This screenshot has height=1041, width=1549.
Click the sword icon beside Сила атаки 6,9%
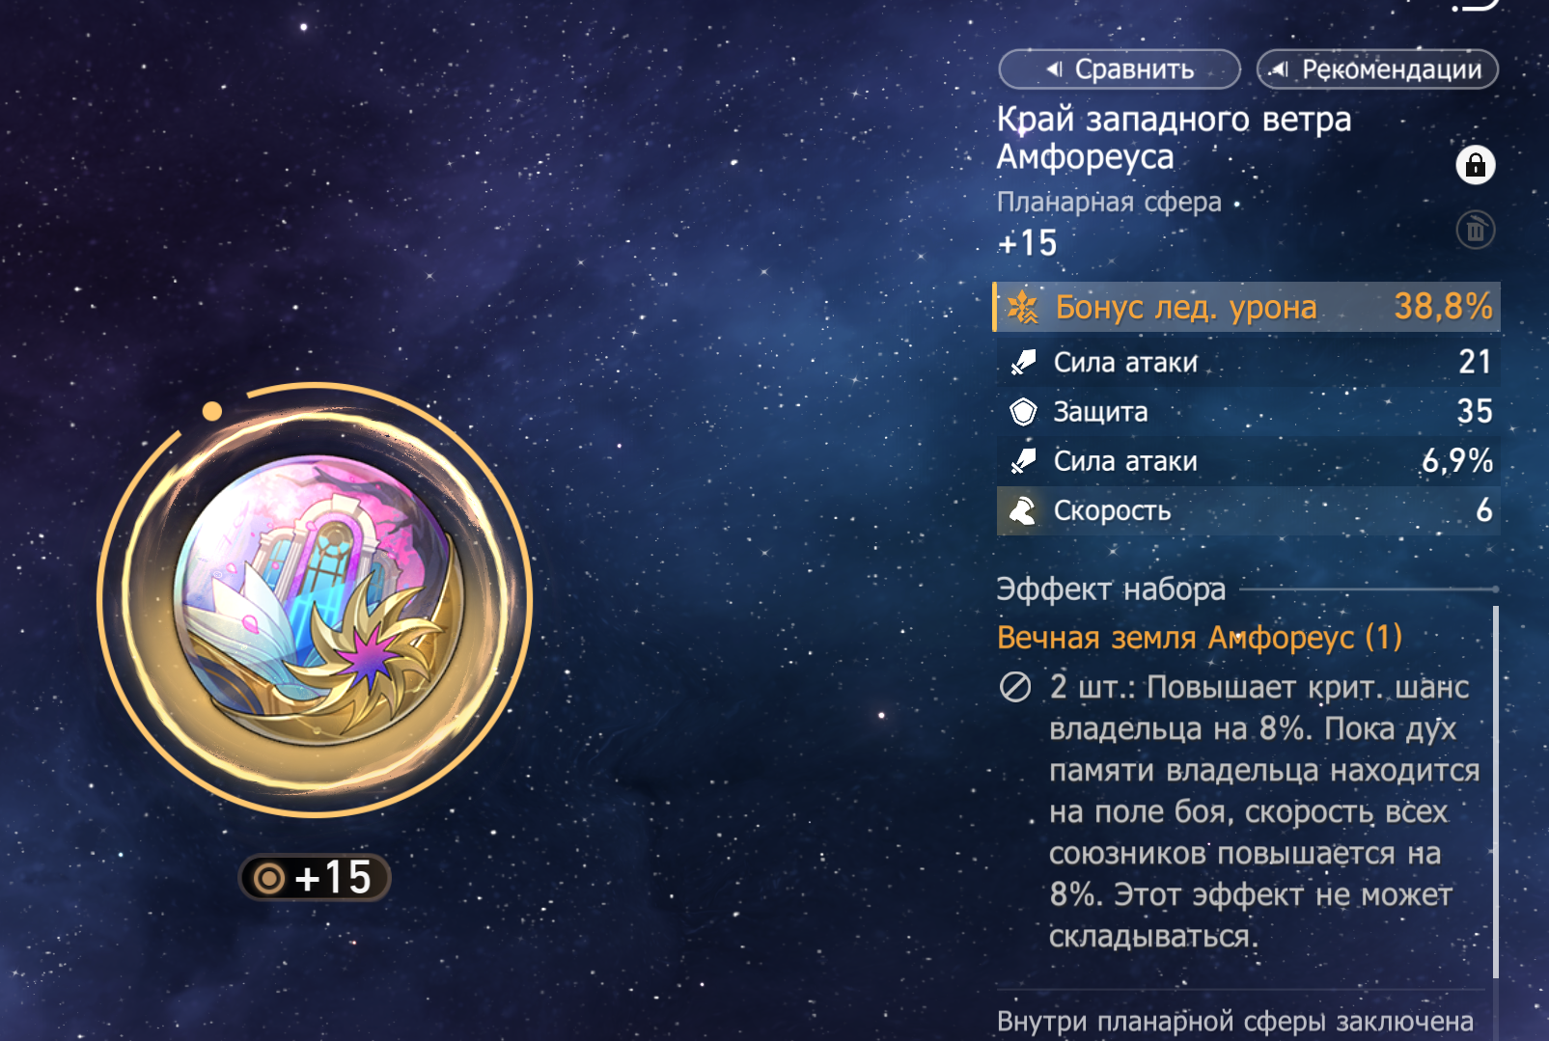pos(1023,461)
